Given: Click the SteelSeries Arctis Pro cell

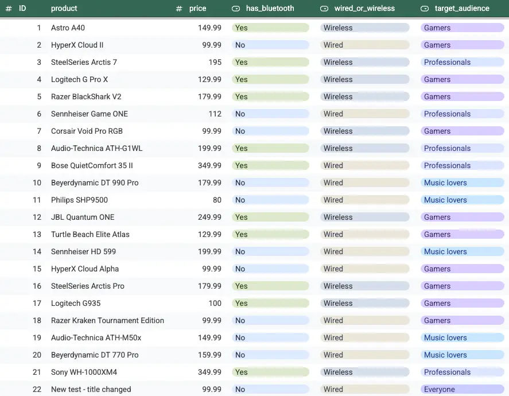Looking at the screenshot, I should tap(88, 286).
